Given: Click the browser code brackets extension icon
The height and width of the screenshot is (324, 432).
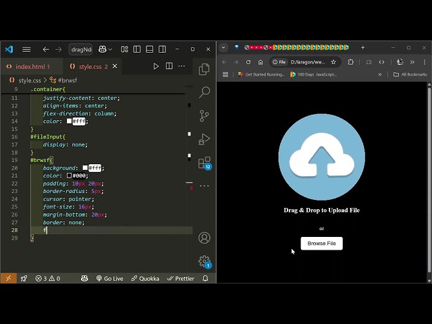Looking at the screenshot, I should [381, 62].
